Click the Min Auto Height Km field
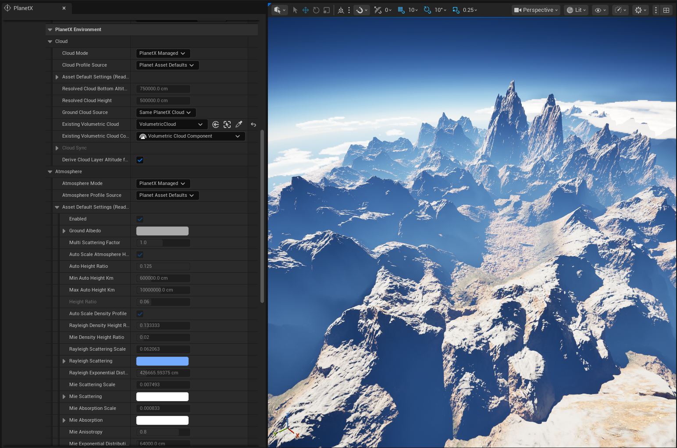The width and height of the screenshot is (677, 448). (163, 278)
